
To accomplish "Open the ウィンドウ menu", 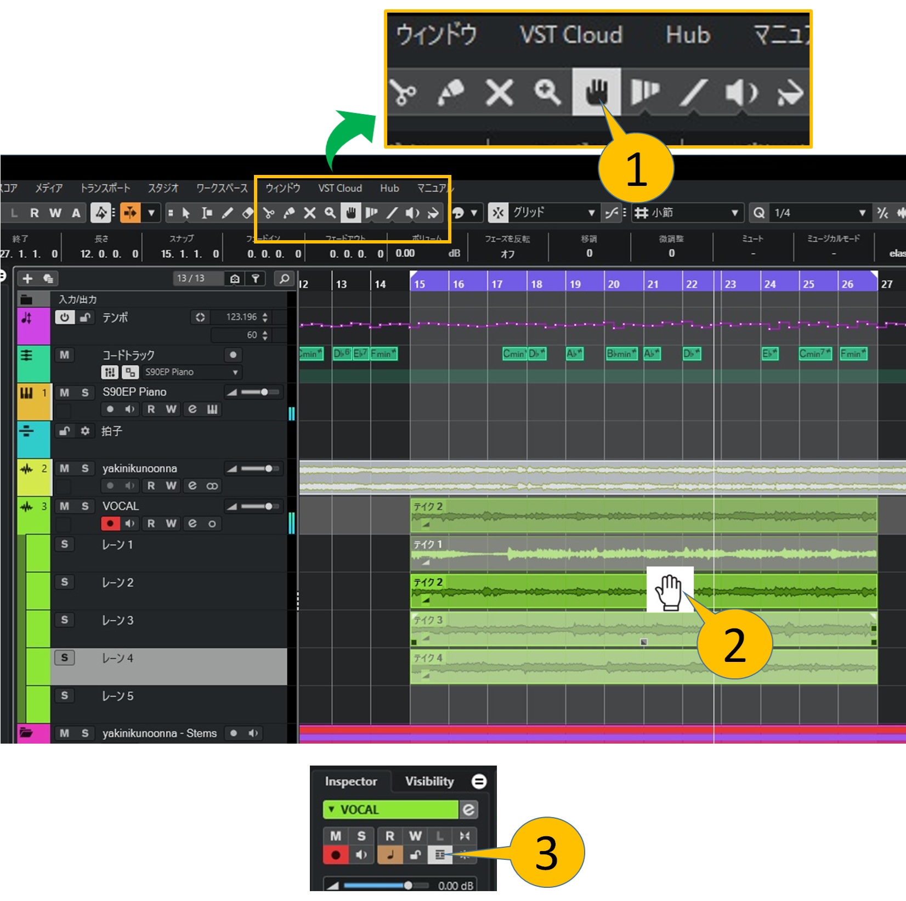I will pyautogui.click(x=283, y=188).
